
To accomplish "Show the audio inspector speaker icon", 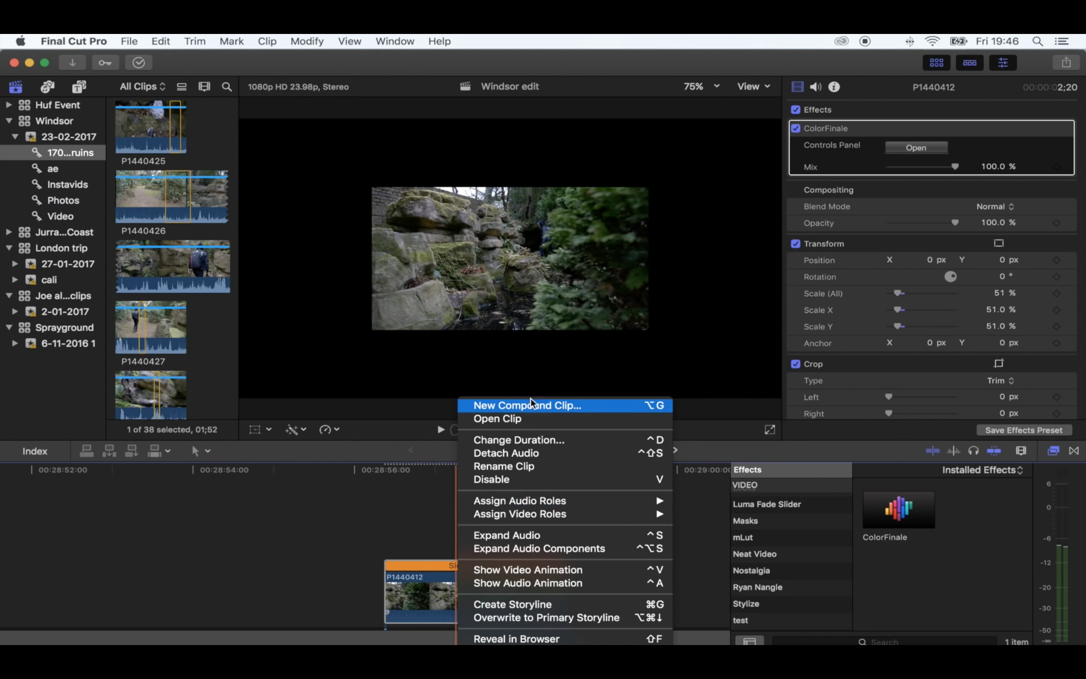I will coord(815,87).
